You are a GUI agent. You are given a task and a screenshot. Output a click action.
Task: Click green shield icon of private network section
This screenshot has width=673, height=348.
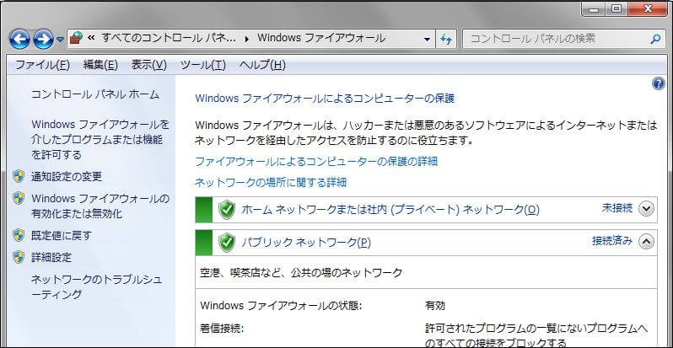[227, 210]
